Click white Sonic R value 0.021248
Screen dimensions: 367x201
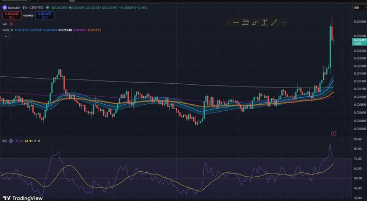[x=65, y=30]
